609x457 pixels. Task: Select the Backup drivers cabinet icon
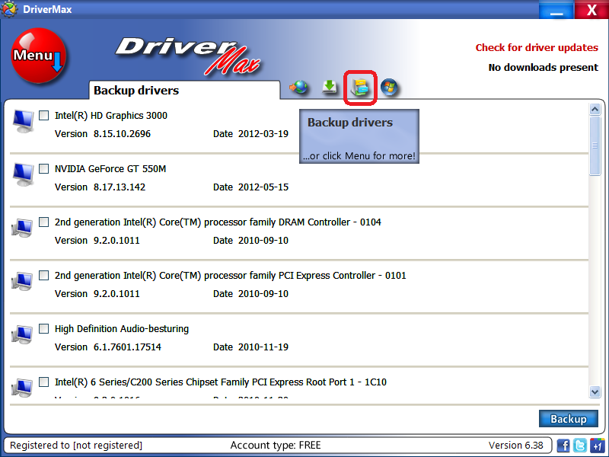pos(359,88)
